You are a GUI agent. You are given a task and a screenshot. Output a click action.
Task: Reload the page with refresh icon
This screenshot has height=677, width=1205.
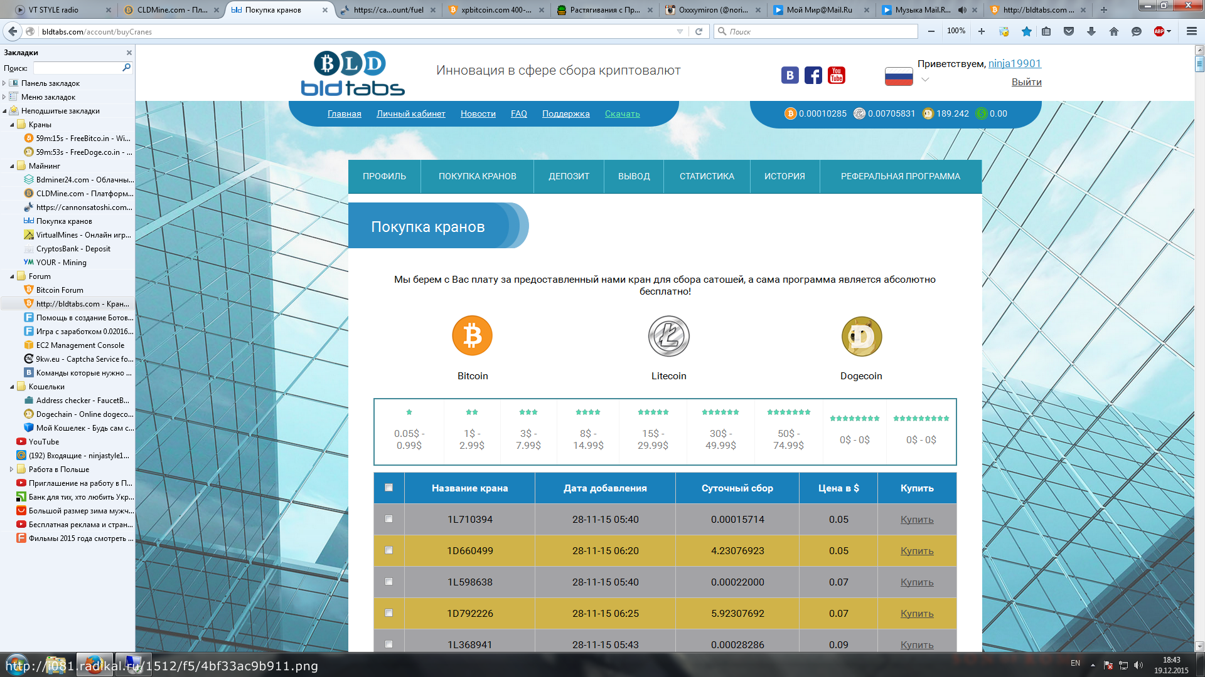[x=699, y=31]
